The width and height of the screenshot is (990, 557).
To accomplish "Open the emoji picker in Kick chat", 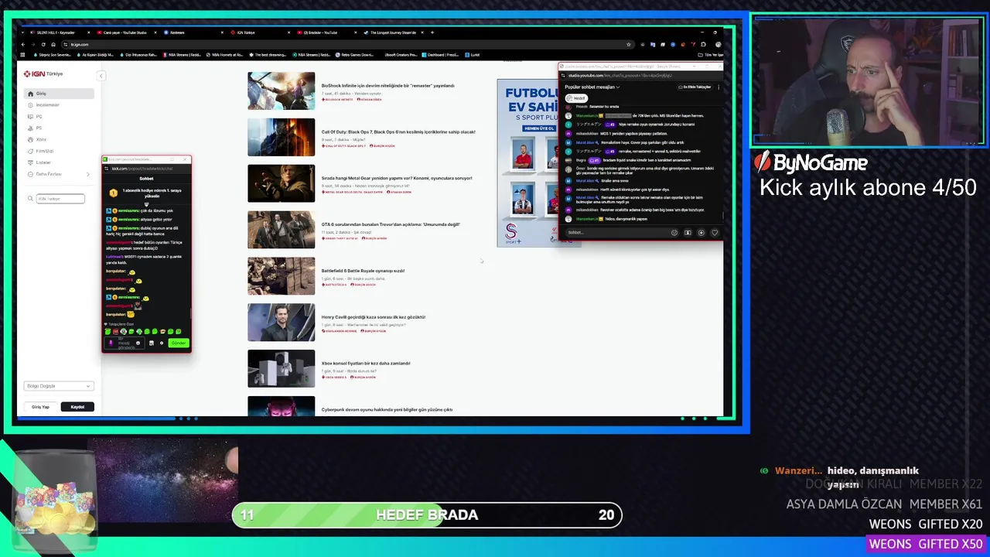I will [138, 343].
